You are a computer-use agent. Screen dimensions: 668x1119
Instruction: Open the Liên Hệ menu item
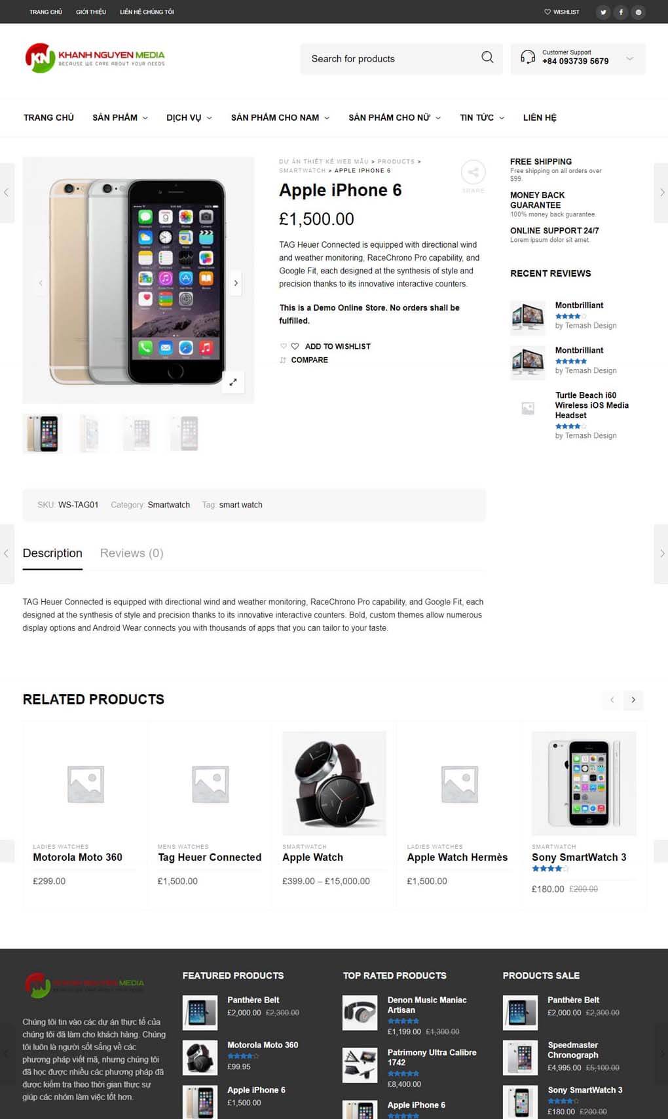540,117
